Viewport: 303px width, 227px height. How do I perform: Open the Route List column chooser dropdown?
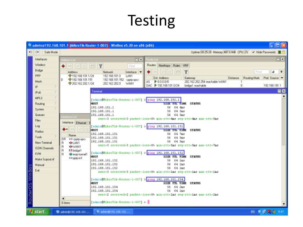point(282,78)
